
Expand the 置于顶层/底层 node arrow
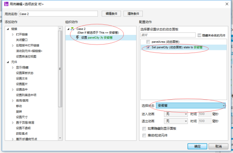tap(13, 122)
